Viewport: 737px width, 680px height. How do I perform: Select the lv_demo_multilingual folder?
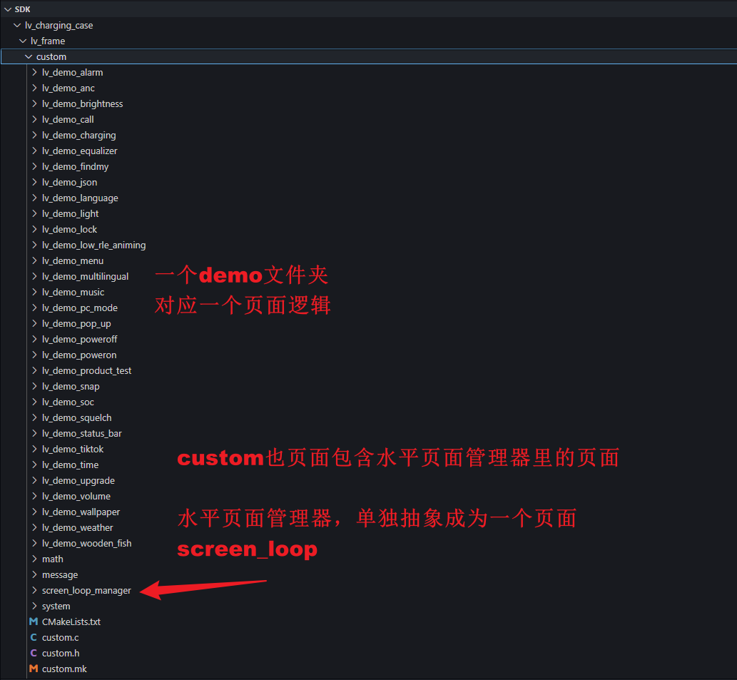pyautogui.click(x=85, y=276)
